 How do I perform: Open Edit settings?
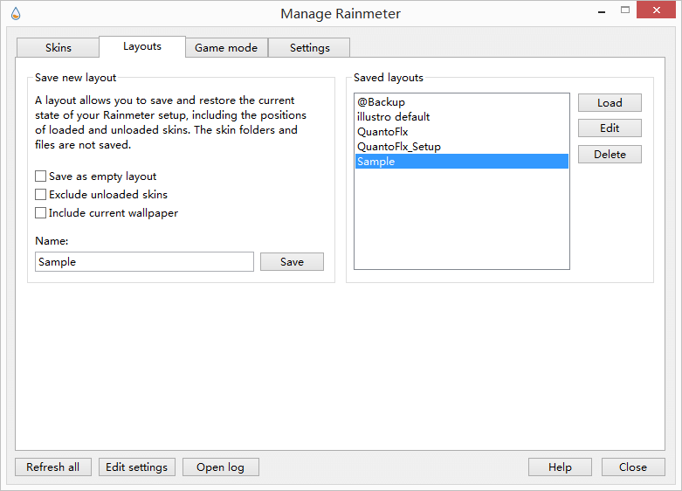point(136,467)
